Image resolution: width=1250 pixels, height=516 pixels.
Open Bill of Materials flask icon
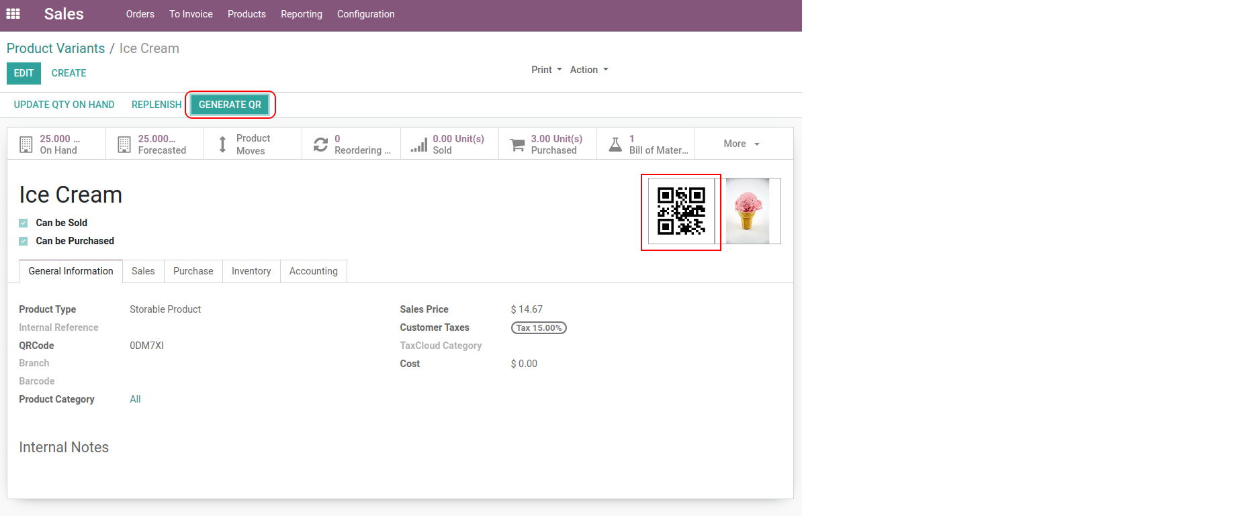pyautogui.click(x=615, y=144)
